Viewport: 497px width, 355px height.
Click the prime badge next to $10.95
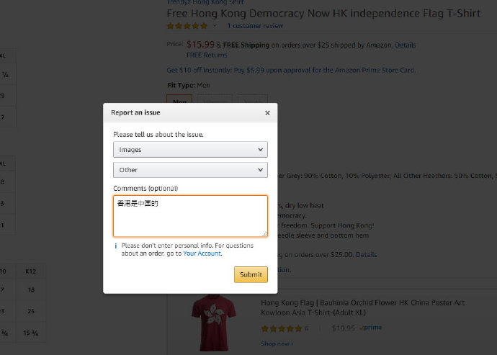pyautogui.click(x=370, y=328)
